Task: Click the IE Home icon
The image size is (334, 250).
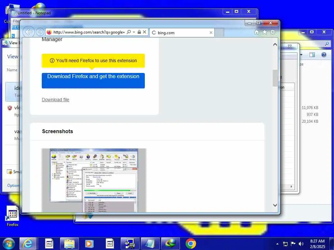Action: 257,32
